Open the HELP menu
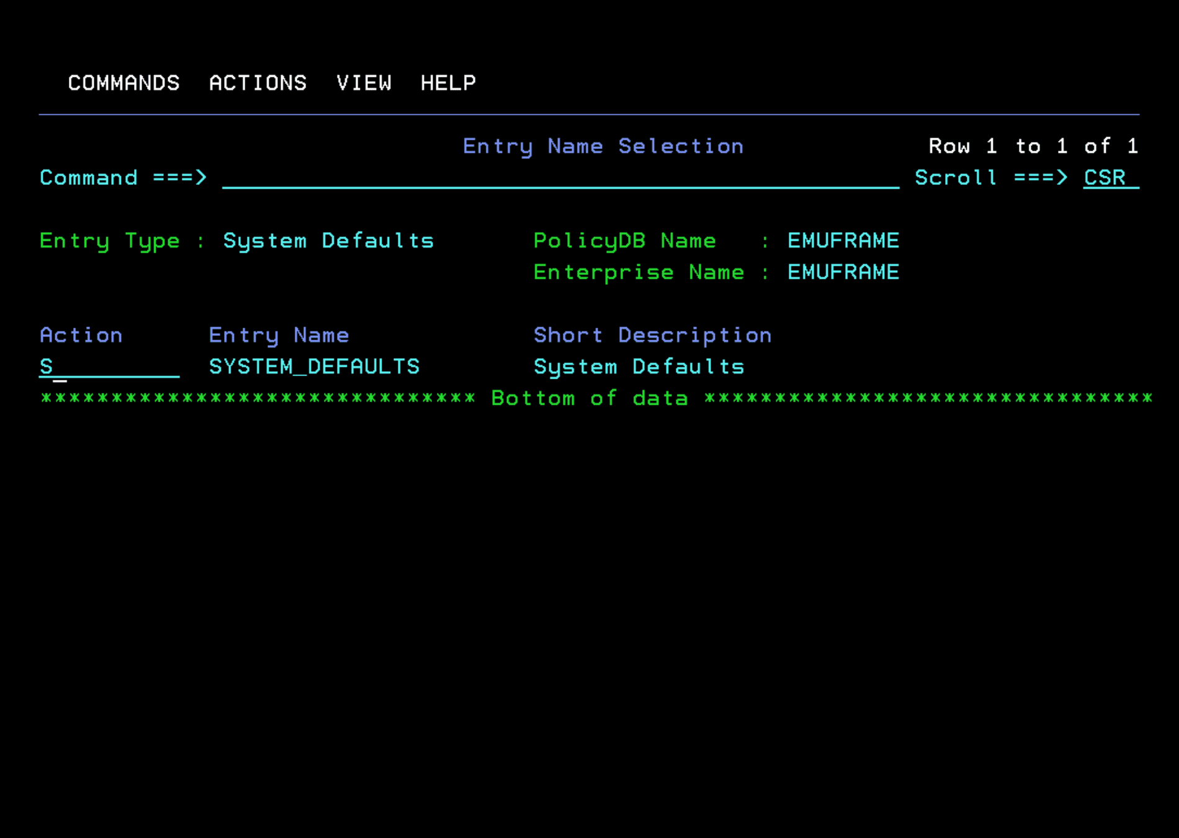The width and height of the screenshot is (1179, 838). (448, 83)
